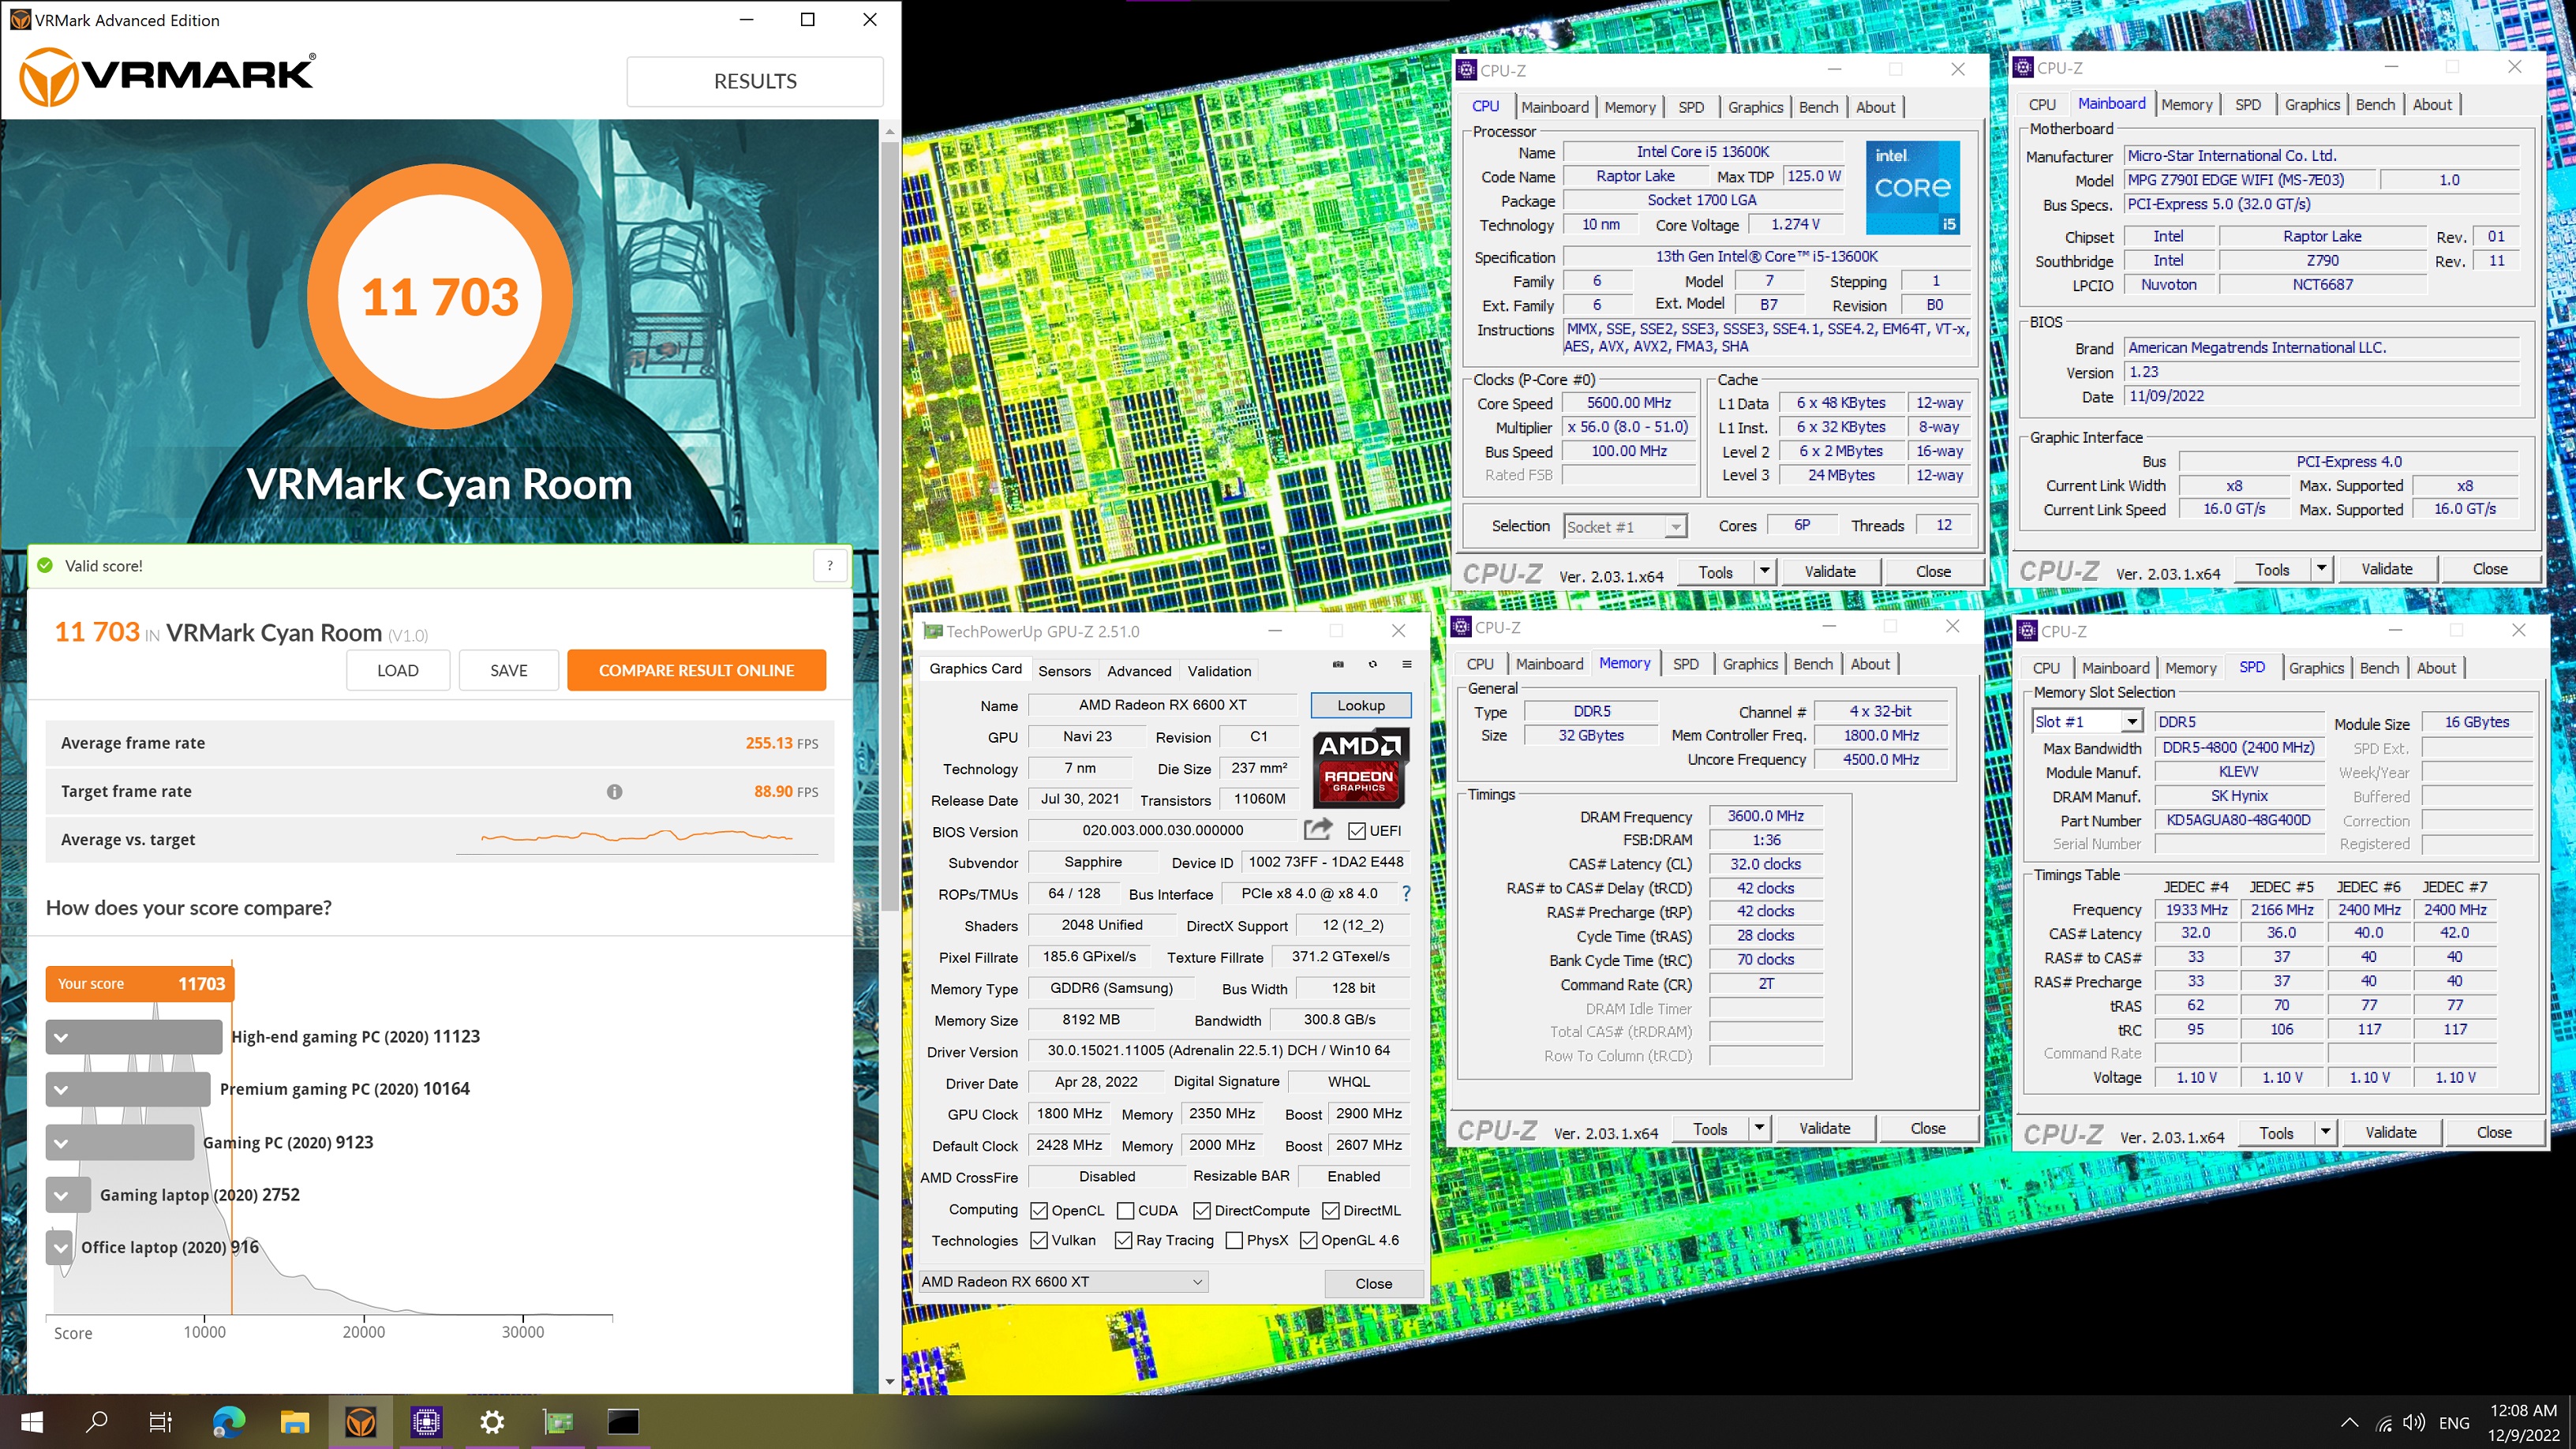The height and width of the screenshot is (1449, 2576).
Task: Switch to Advanced tab in GPU-Z
Action: pyautogui.click(x=1139, y=671)
